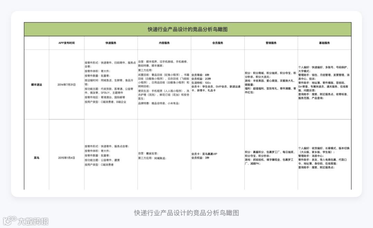Click 品牌特惠: 唯品会特卖、小米有品
The height and width of the screenshot is (228, 373).
point(159,103)
